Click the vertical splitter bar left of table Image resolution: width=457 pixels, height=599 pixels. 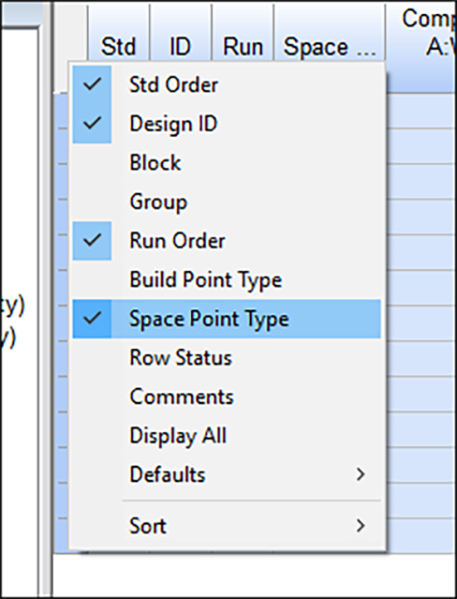click(x=47, y=299)
